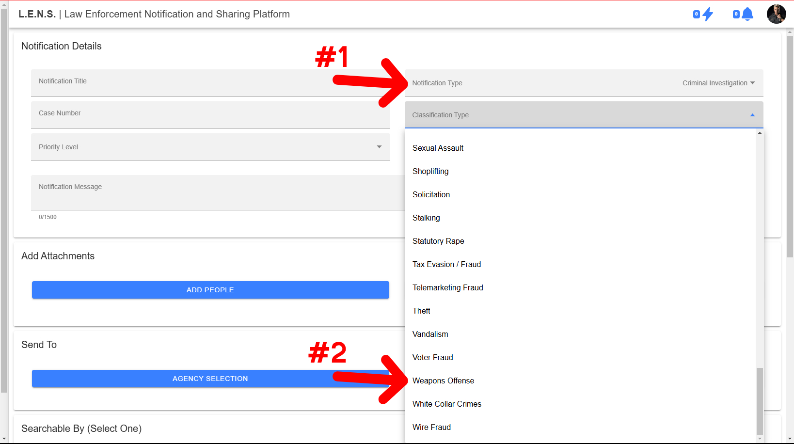The image size is (794, 444).
Task: Select White Collar Crimes option
Action: 446,404
